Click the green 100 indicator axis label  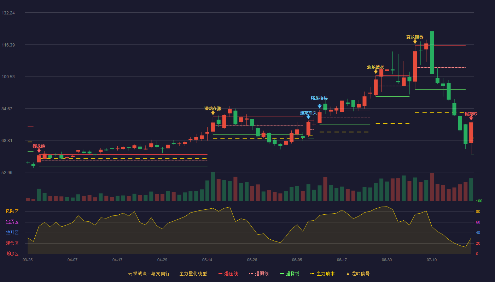479,201
